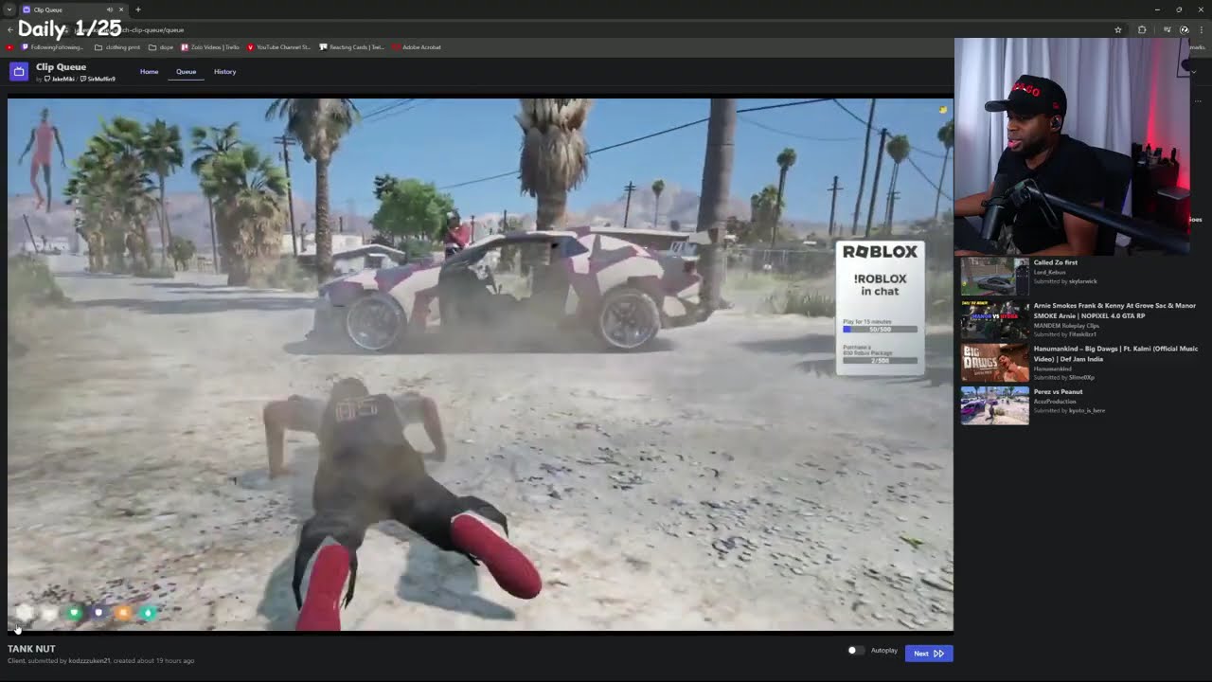Image resolution: width=1212 pixels, height=682 pixels.
Task: Minimize the browser window
Action: pos(1157,9)
